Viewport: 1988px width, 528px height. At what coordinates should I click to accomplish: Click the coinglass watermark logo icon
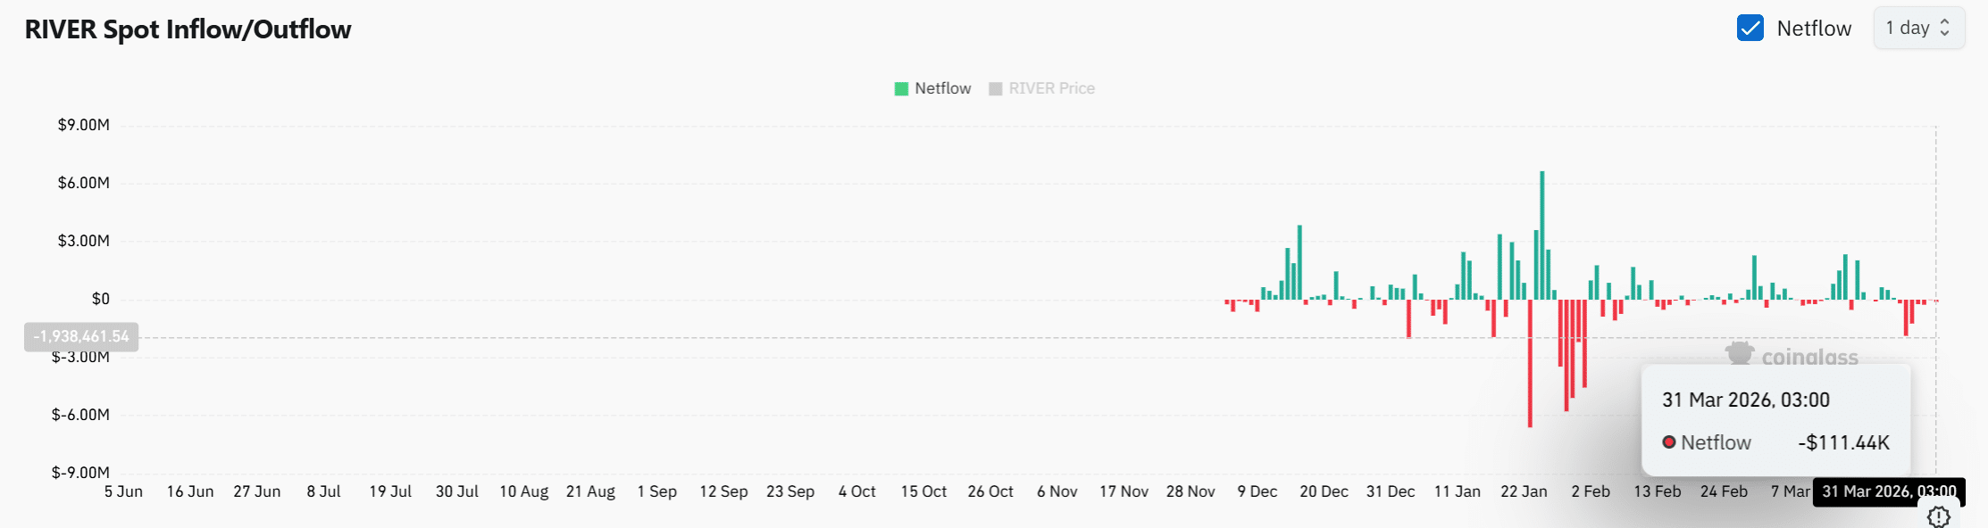coord(1739,354)
